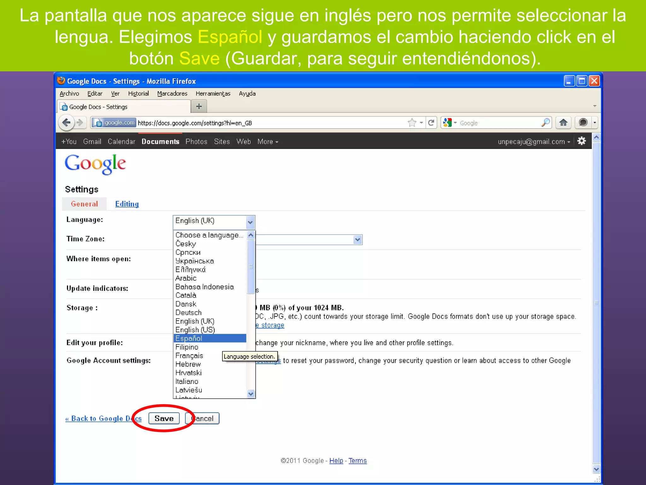646x485 pixels.
Task: Go to Calendar in Google bar
Action: click(x=121, y=141)
